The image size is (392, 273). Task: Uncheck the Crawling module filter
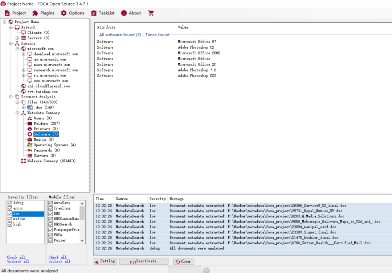[x=51, y=208]
